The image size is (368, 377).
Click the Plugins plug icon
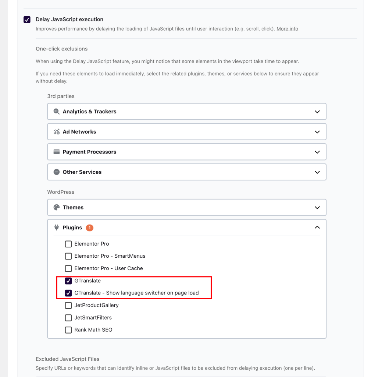click(56, 228)
